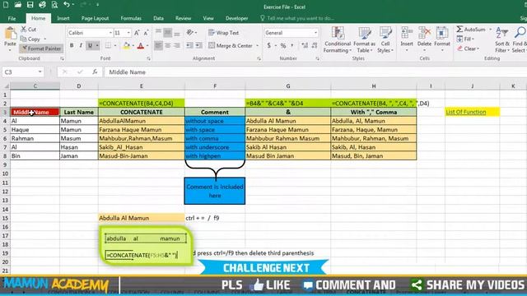Click the Cut scissors command
527x296 pixels.
[x=29, y=30]
